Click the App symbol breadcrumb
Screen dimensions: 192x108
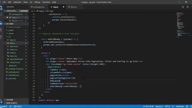click(x=51, y=11)
